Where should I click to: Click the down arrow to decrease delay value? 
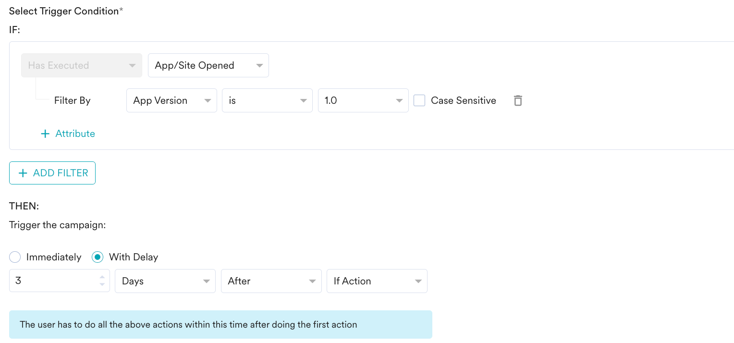tap(101, 284)
